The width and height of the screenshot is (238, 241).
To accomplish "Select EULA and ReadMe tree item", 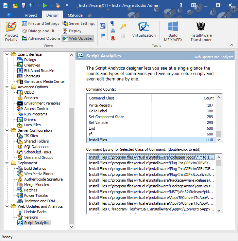I will click(39, 71).
